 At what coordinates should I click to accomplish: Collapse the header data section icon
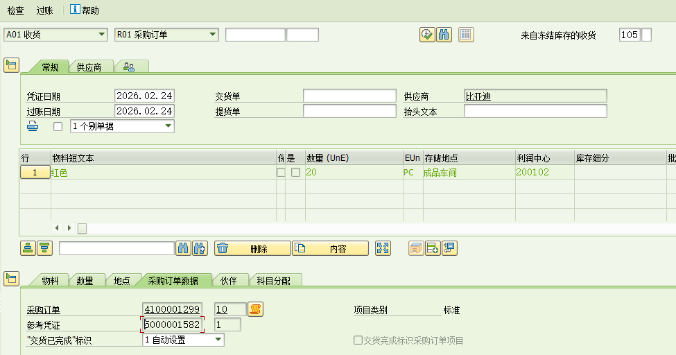11,65
